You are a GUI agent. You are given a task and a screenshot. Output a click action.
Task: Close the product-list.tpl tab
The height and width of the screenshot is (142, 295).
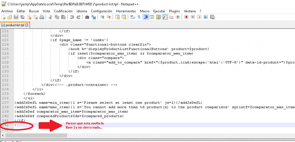(x=27, y=25)
